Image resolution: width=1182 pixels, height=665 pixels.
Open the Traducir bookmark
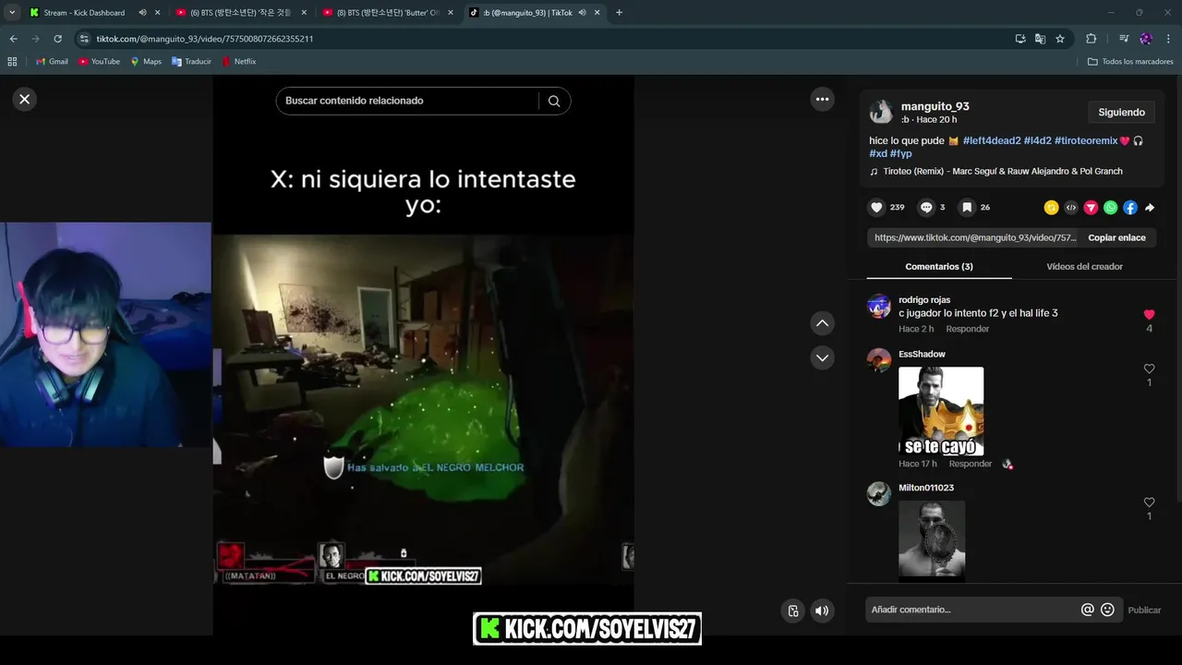tap(191, 62)
